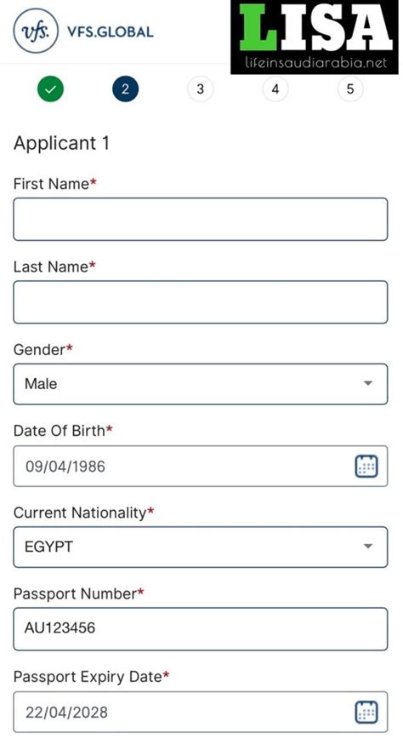Open the Date Of Birth calendar icon
The height and width of the screenshot is (745, 403).
(x=366, y=466)
